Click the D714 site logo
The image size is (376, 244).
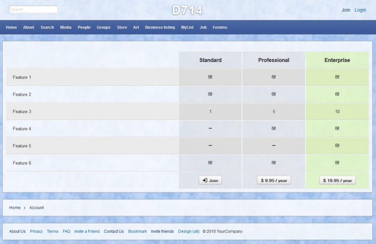click(x=187, y=10)
